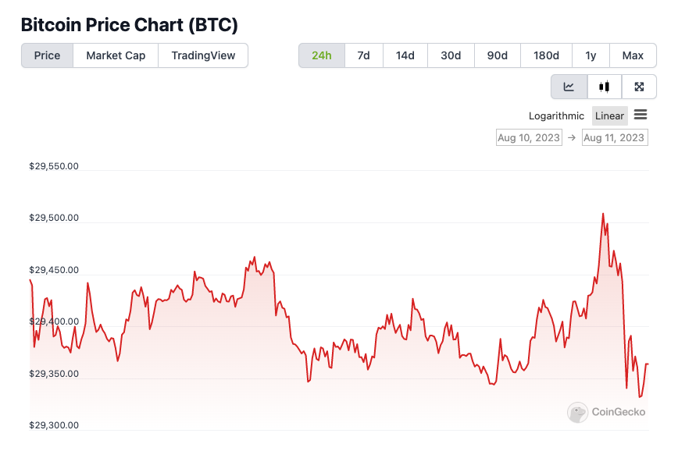Edit start date Aug 10, 2023
The image size is (678, 451).
click(529, 138)
